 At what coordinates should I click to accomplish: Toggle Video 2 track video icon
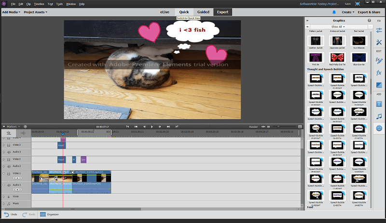tap(9, 160)
